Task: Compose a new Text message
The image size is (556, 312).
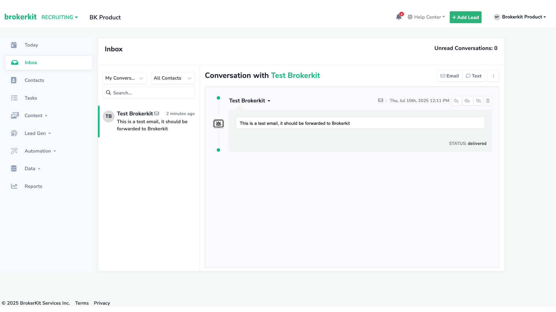Action: (x=474, y=76)
